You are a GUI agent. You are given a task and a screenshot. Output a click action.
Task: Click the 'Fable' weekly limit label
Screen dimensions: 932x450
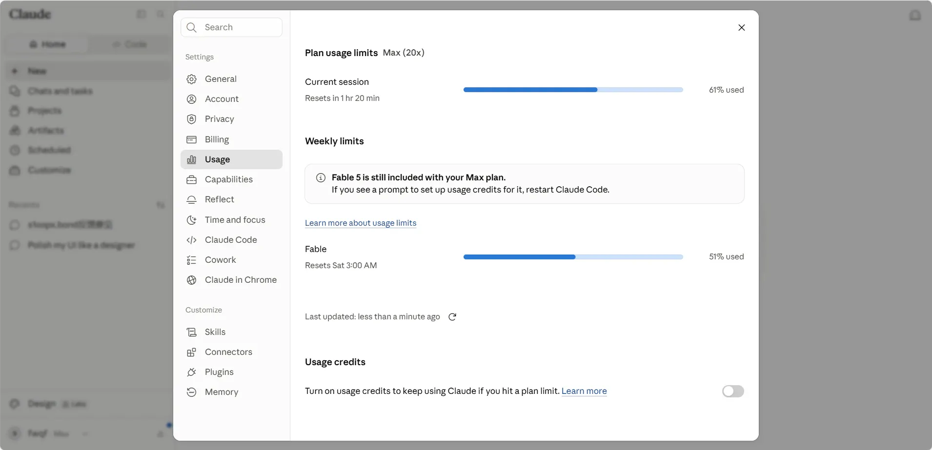point(316,249)
